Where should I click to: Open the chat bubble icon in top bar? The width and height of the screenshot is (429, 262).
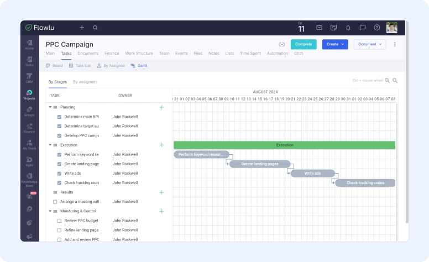[363, 28]
